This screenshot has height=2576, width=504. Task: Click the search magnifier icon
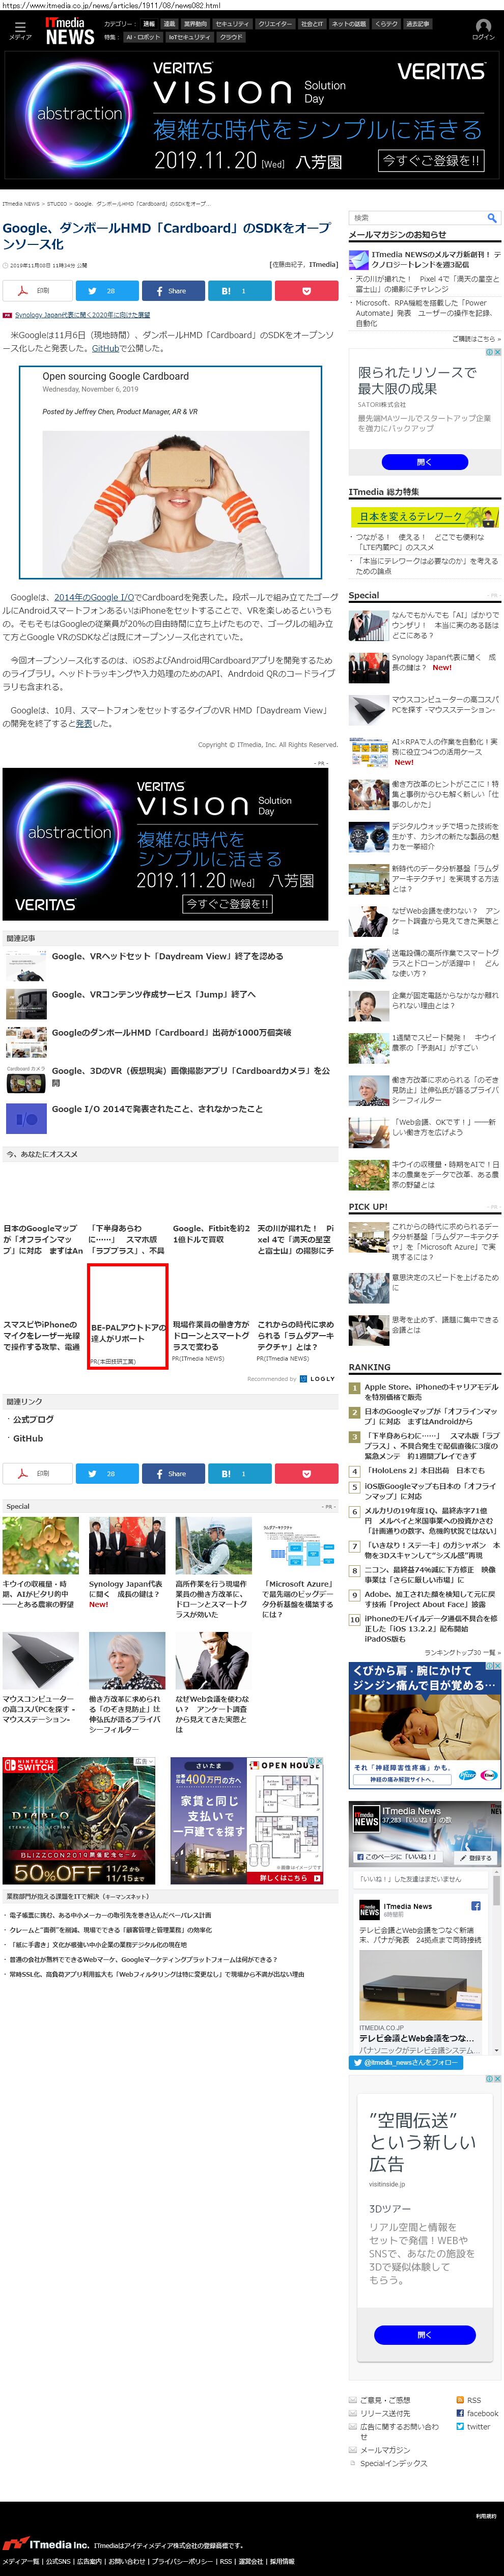coord(491,217)
